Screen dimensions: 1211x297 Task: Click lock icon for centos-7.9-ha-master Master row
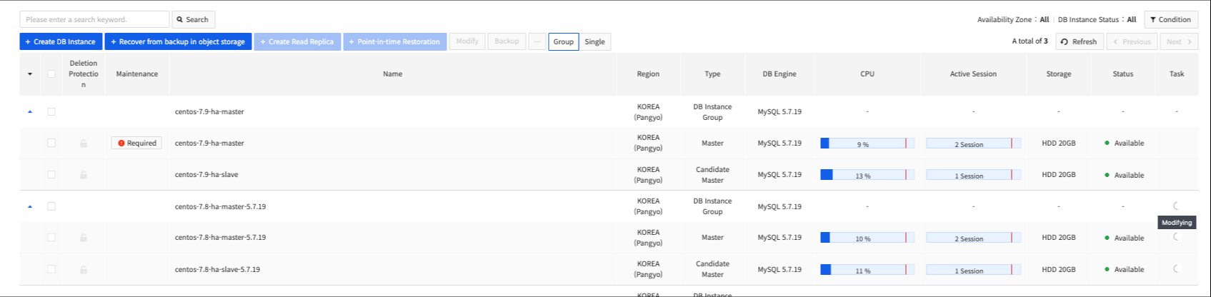(x=84, y=143)
